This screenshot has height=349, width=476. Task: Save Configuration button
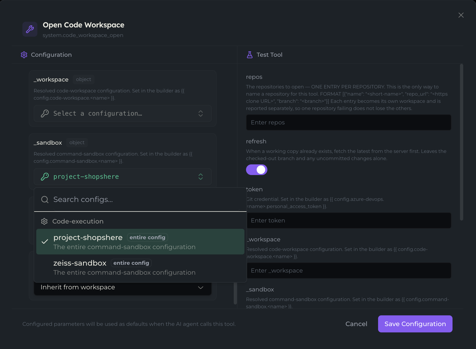415,324
